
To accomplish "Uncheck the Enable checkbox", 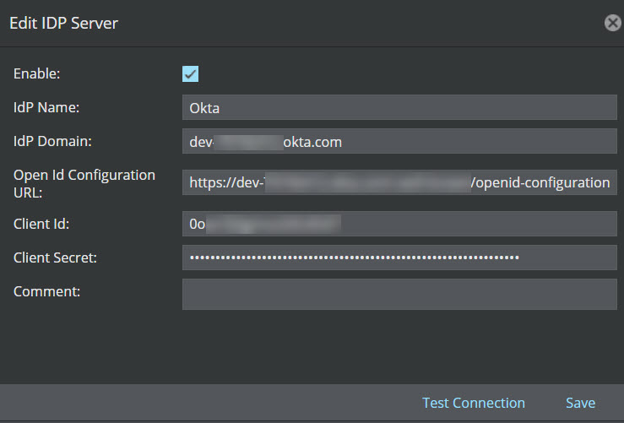I will pos(190,74).
